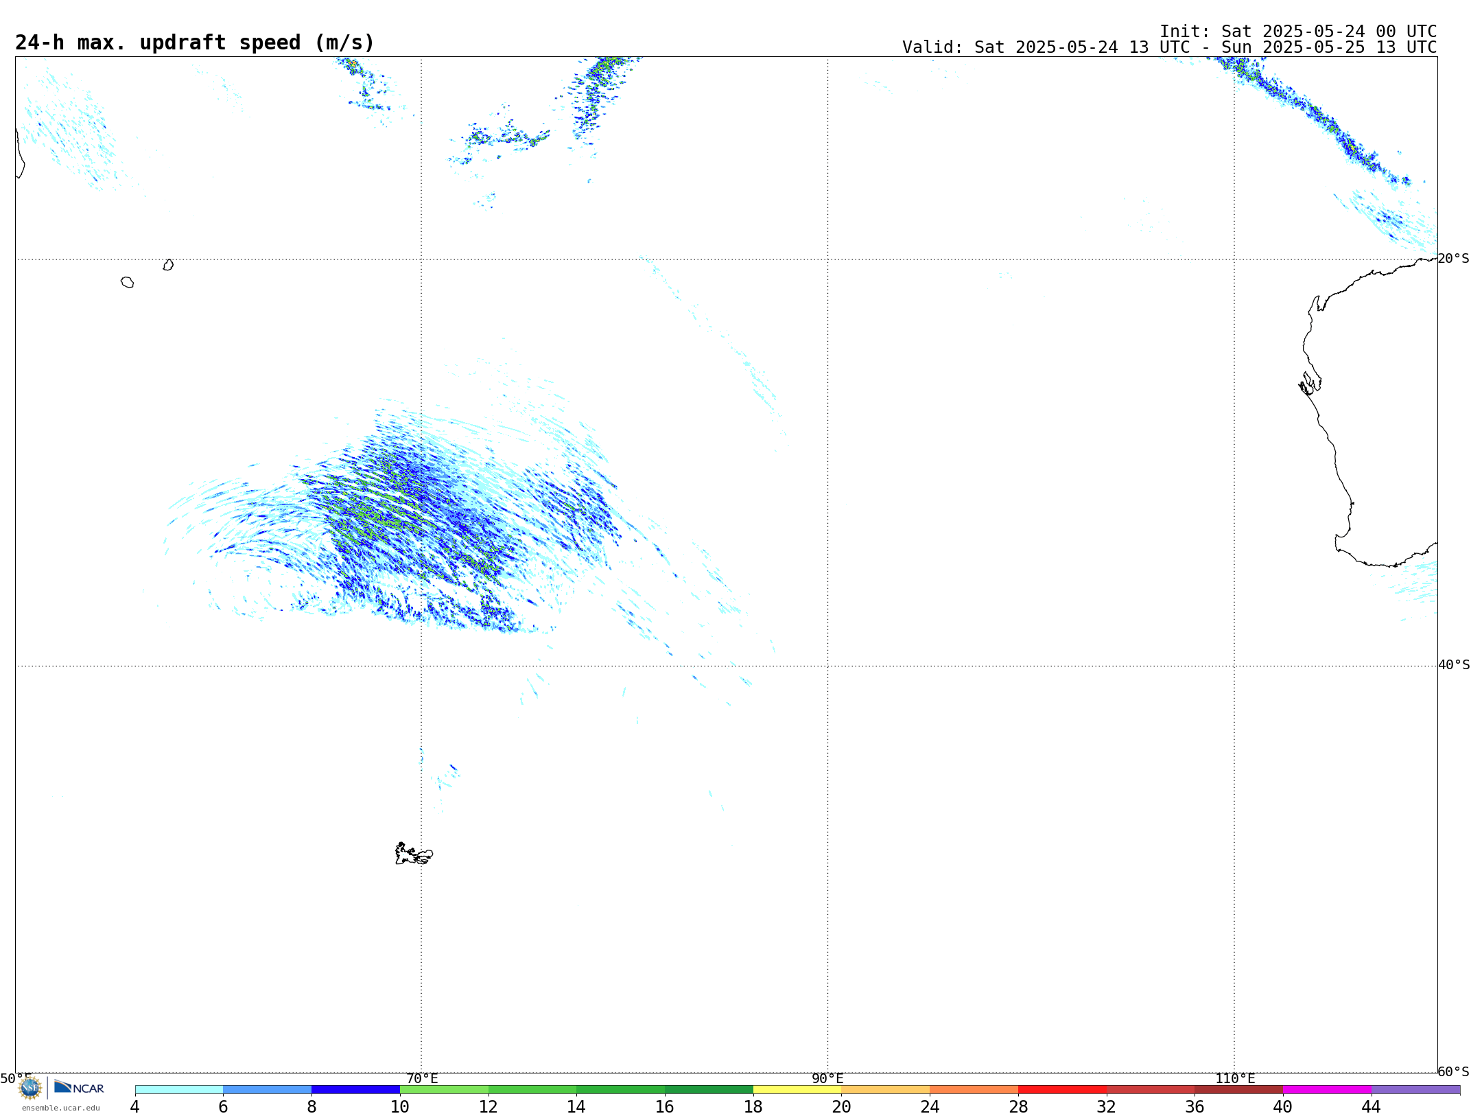
Task: Click the Valid time range text line
Action: tap(1169, 47)
